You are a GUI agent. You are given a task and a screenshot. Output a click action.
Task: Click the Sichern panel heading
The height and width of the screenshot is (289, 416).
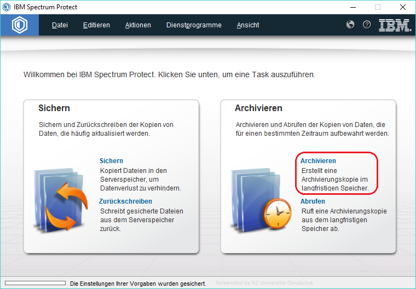pos(54,108)
